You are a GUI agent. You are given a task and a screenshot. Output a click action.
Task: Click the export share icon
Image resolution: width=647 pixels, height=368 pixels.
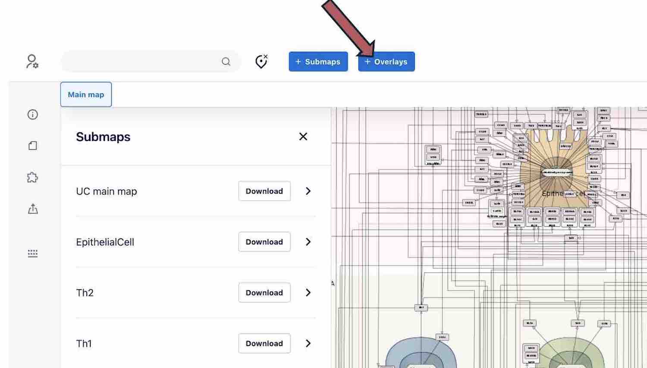tap(33, 209)
